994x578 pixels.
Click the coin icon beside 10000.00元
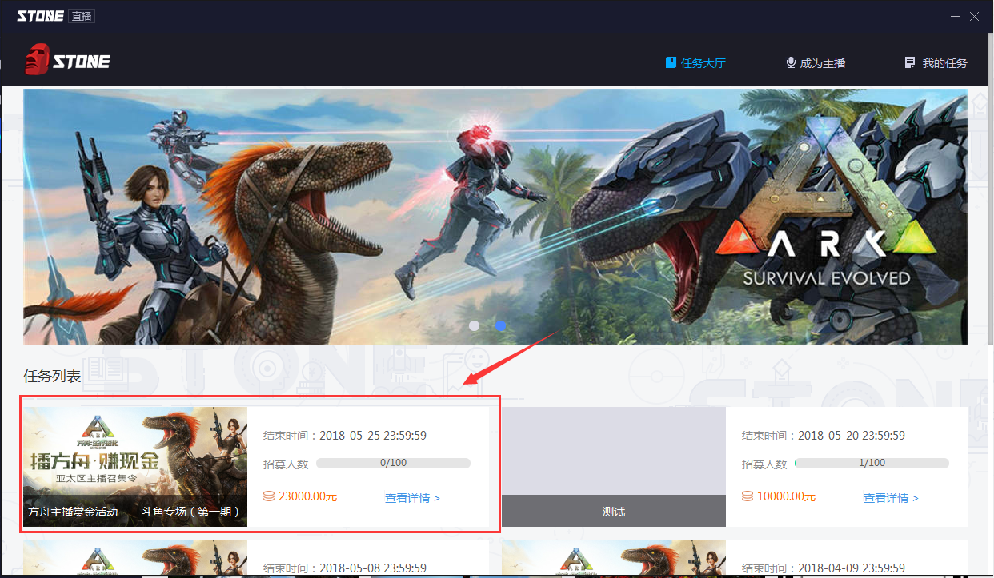(x=748, y=496)
